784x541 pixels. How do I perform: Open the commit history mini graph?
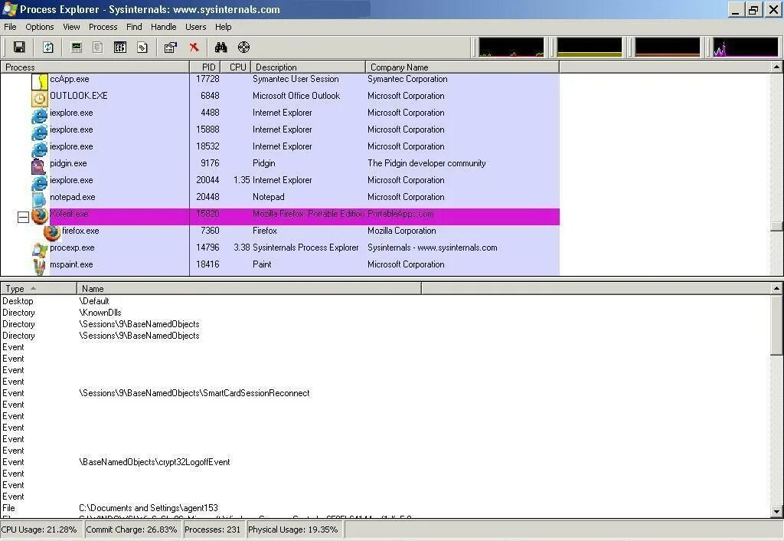(590, 47)
